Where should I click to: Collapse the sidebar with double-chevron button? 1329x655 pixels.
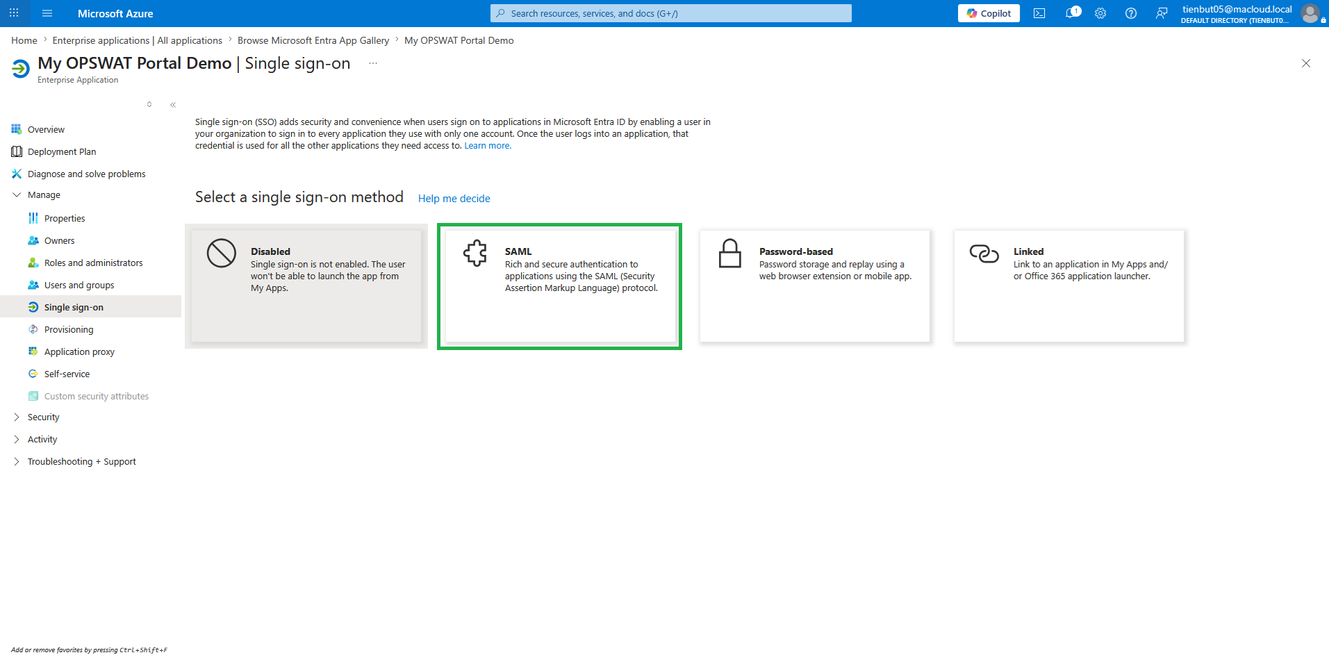tap(173, 105)
